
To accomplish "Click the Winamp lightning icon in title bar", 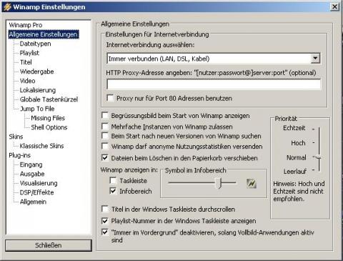I will coord(7,6).
